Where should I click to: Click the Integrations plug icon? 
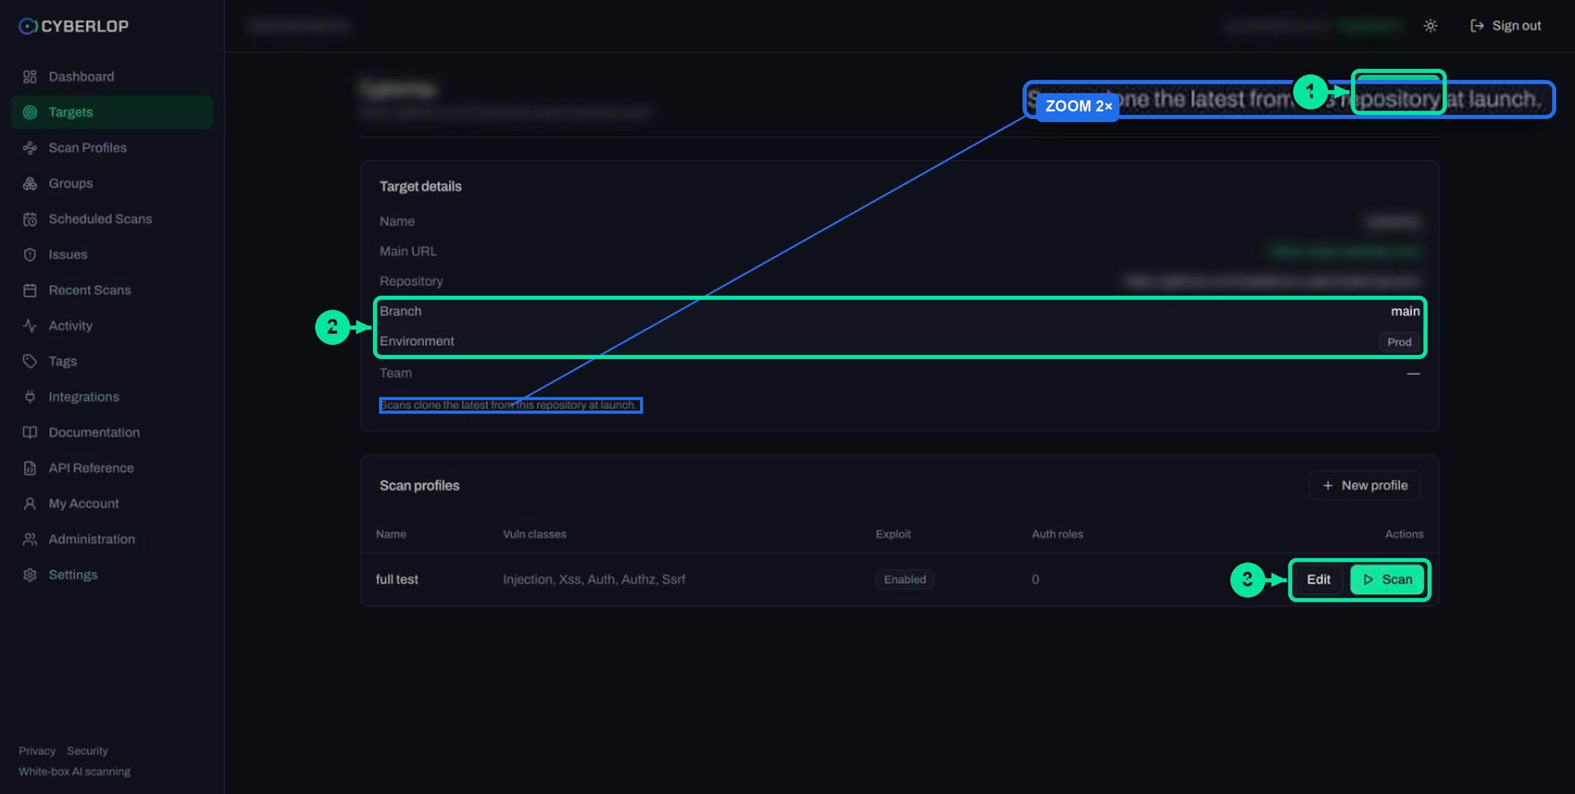click(x=29, y=396)
